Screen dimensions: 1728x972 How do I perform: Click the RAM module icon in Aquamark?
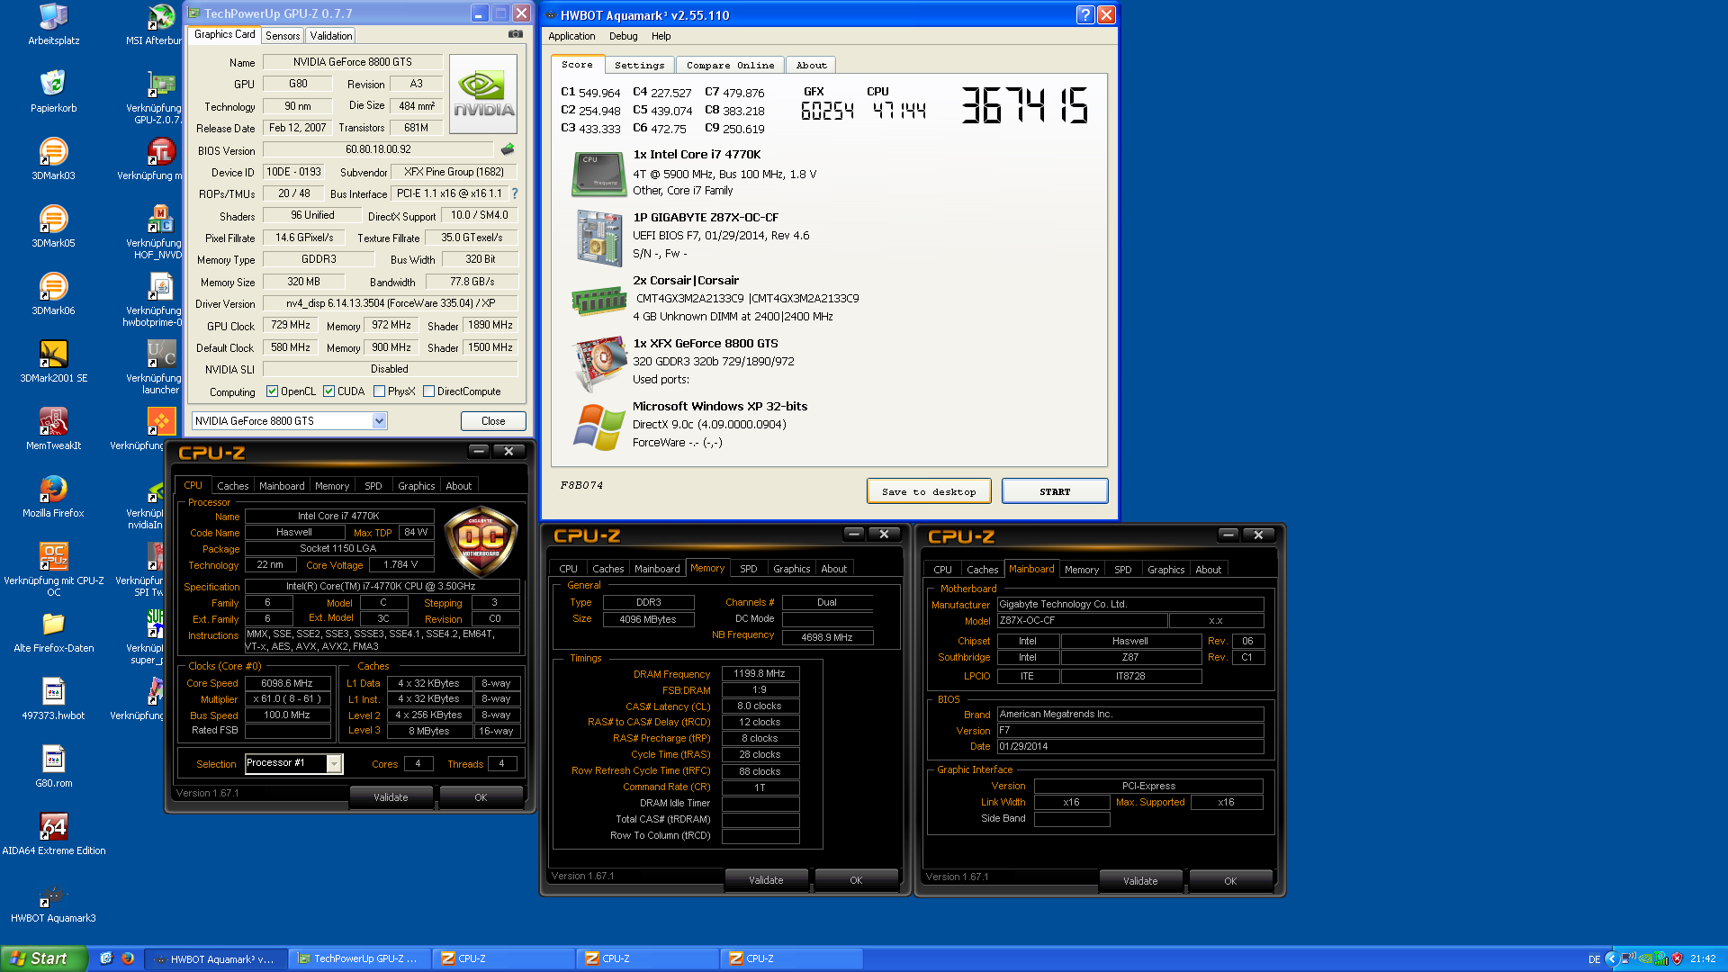(598, 301)
